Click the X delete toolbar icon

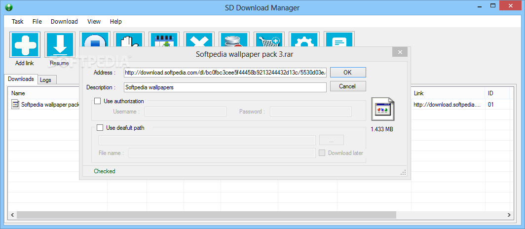(x=199, y=40)
